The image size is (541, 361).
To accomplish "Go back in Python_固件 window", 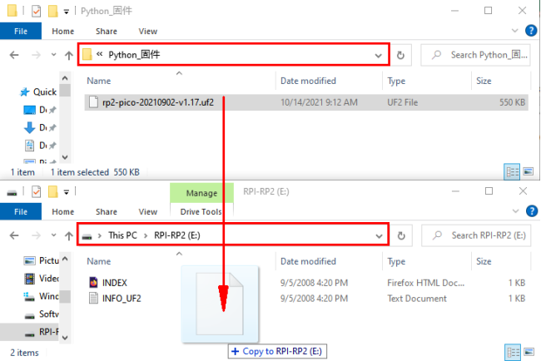I will (14, 55).
